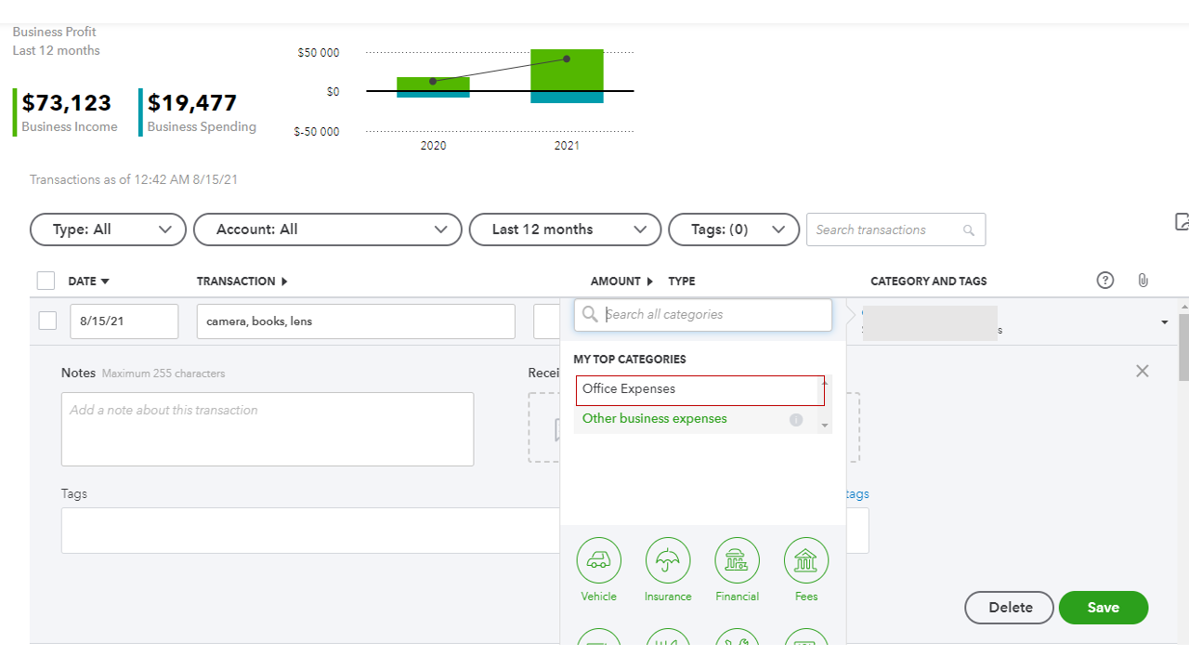
Task: Open the Type: All filter dropdown
Action: point(109,230)
